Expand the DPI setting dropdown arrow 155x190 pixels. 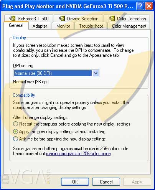tap(96, 73)
